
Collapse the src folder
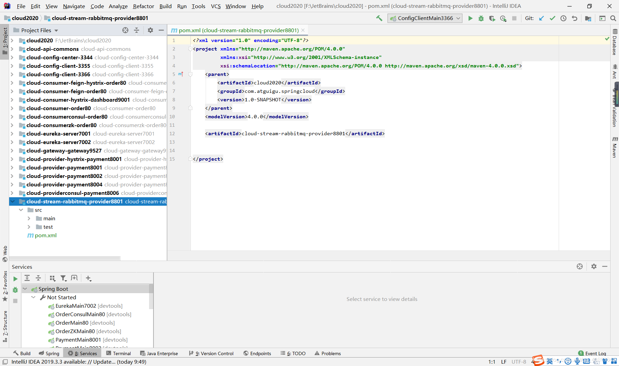(x=21, y=210)
